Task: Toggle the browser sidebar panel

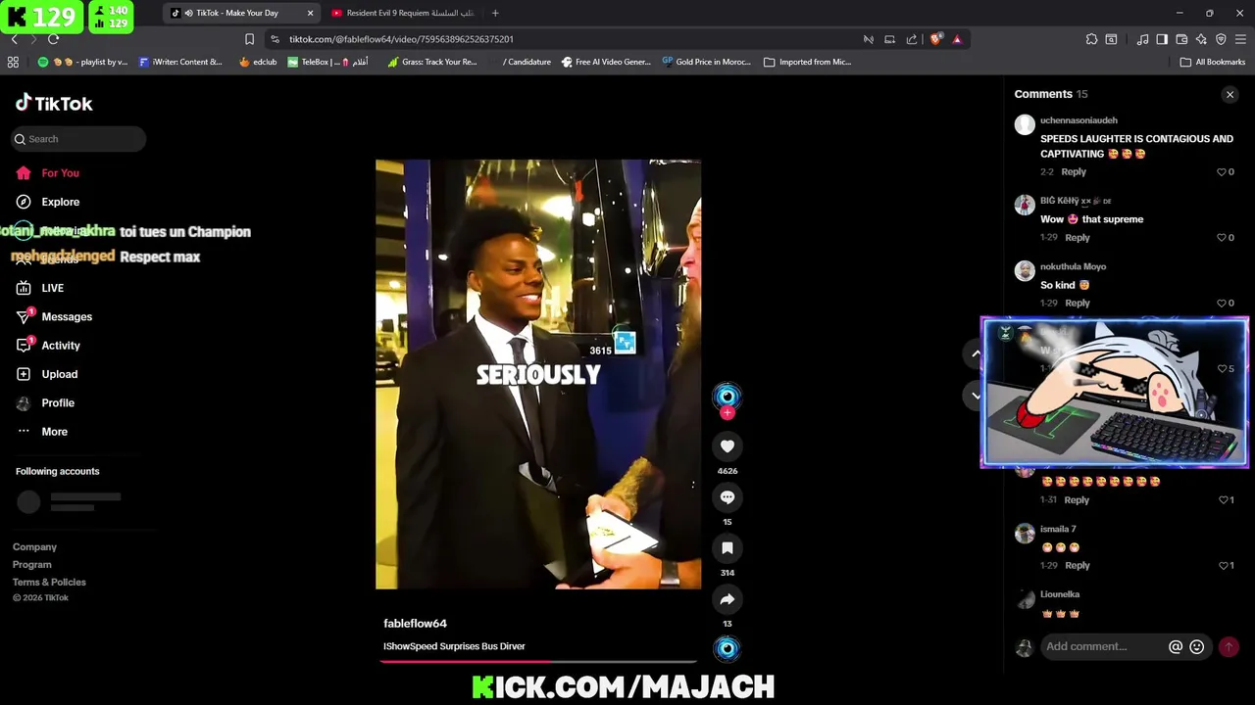Action: [1162, 39]
